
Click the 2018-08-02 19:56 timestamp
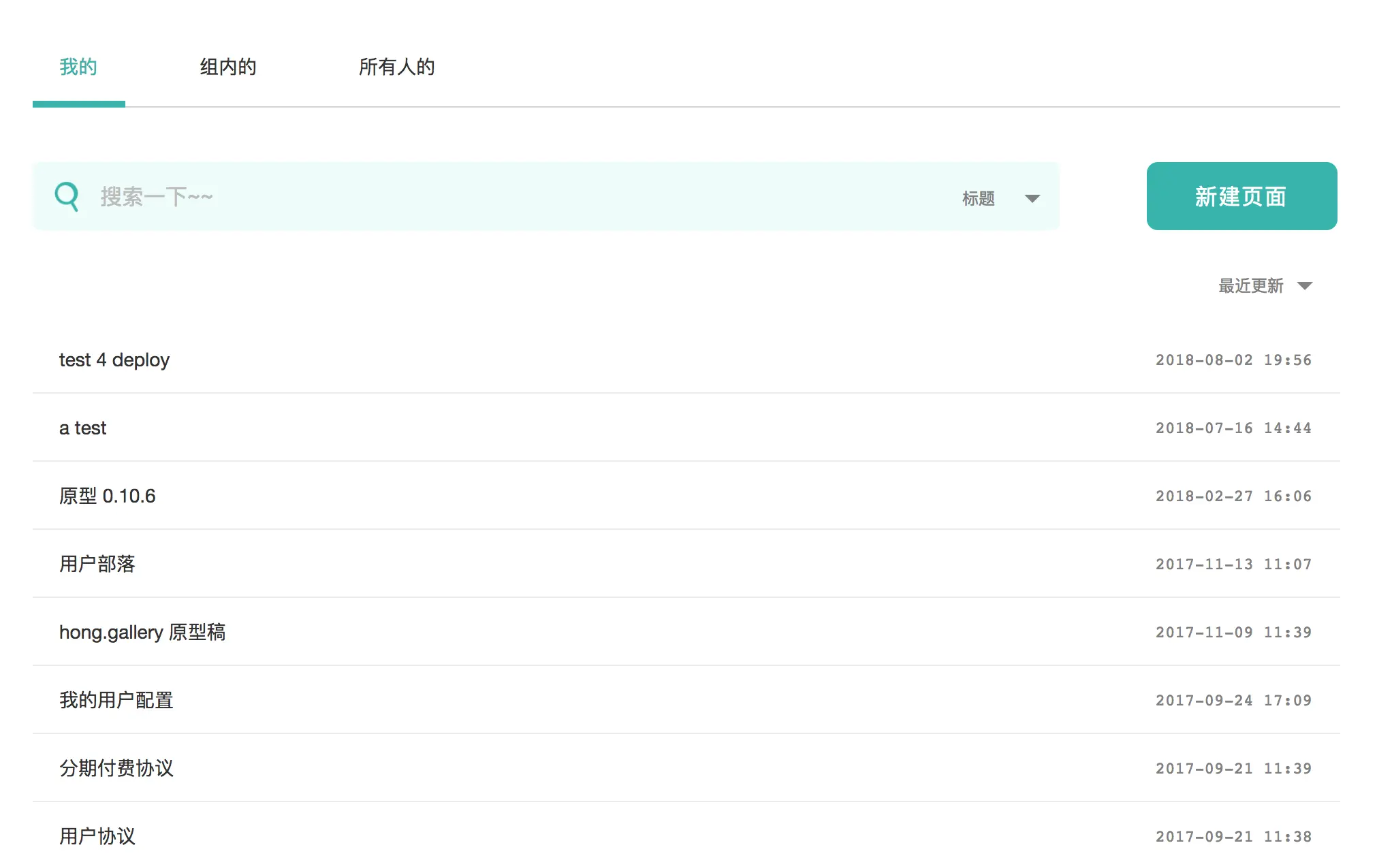1233,360
